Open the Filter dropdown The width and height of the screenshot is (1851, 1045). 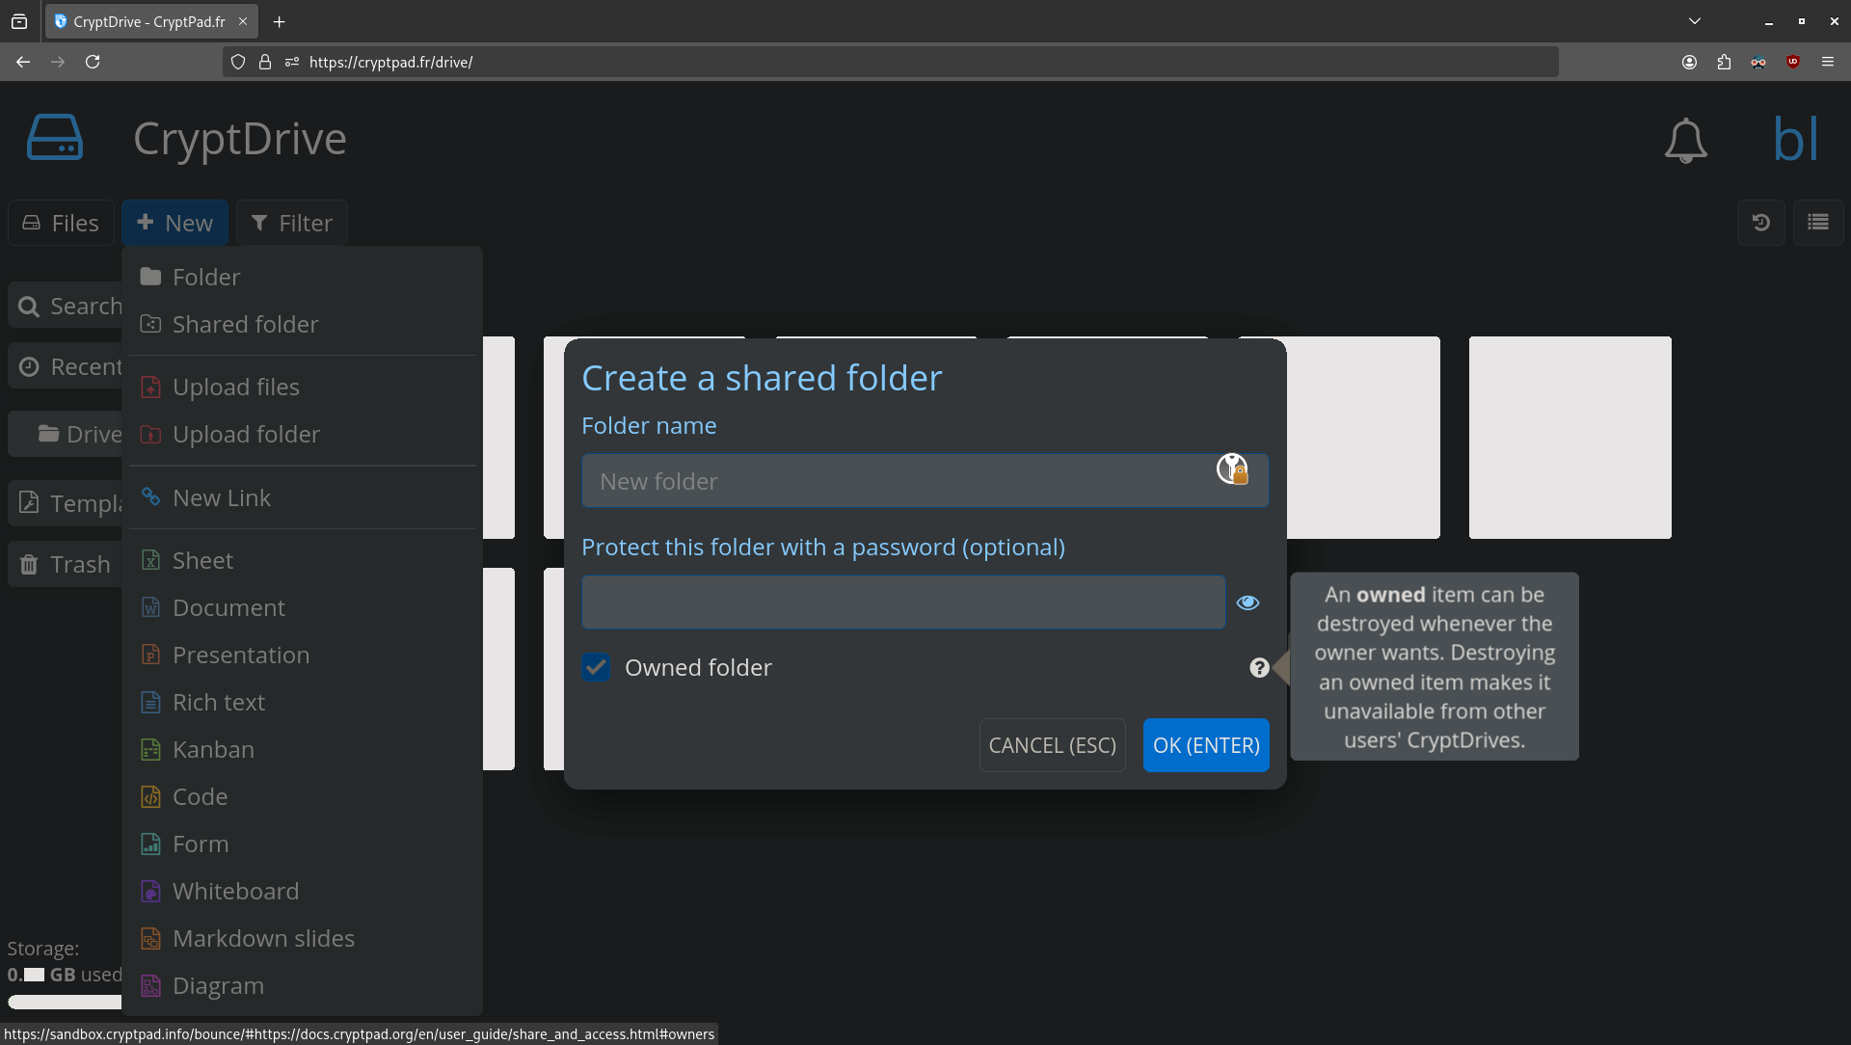291,223
